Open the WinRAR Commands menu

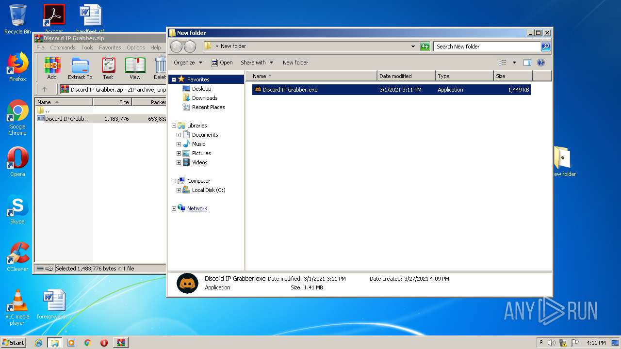click(63, 48)
